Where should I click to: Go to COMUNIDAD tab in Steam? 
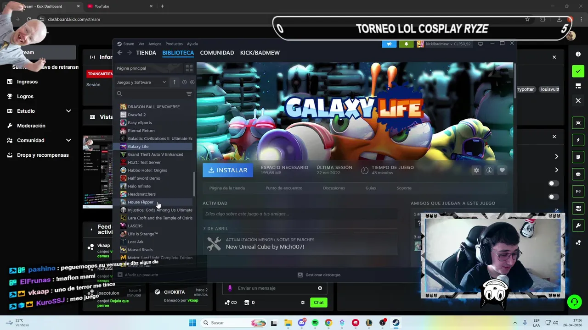217,53
